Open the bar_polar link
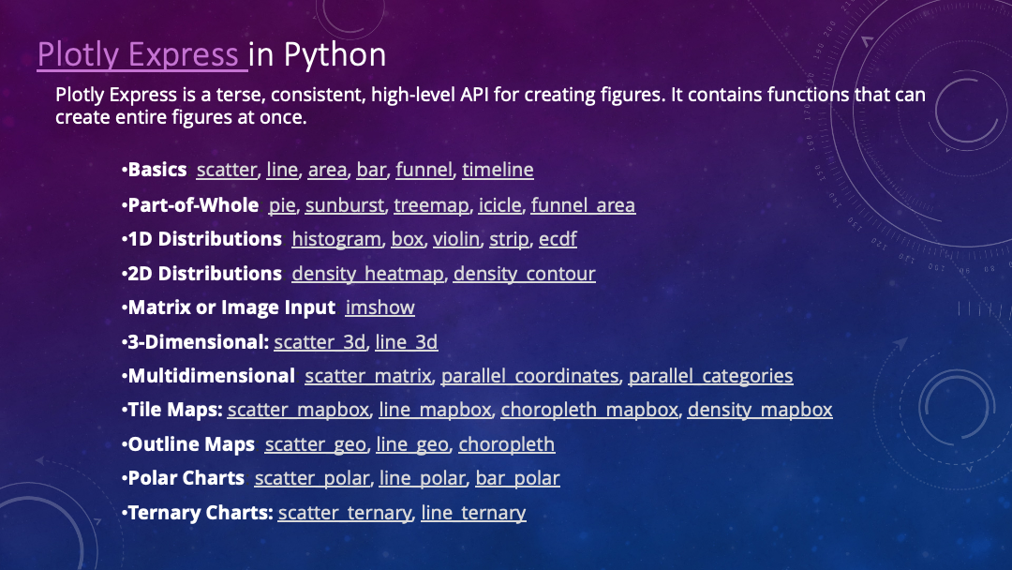1012x570 pixels. click(517, 478)
